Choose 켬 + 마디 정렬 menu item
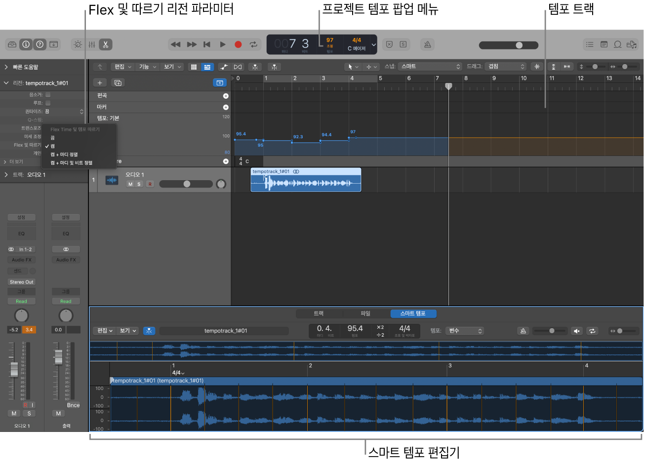Screen dimensions: 645x466 [x=79, y=155]
